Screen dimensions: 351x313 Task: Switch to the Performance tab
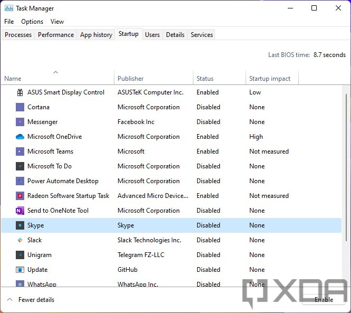click(56, 35)
